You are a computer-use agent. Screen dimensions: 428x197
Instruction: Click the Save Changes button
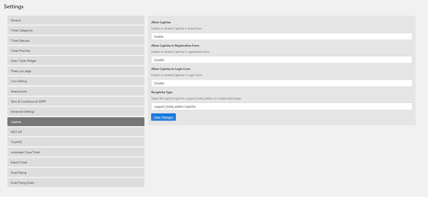tap(163, 117)
